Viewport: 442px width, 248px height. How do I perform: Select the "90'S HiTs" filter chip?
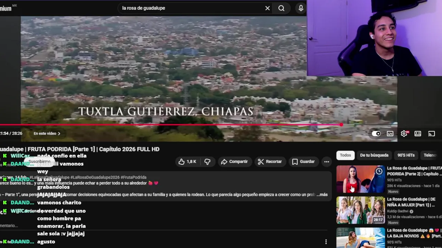(406, 155)
